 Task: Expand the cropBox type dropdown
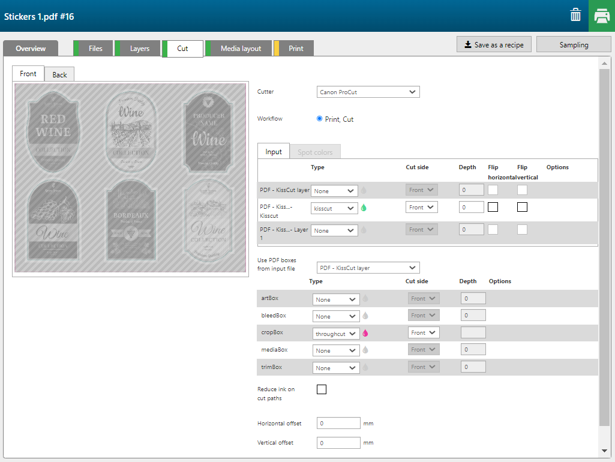coord(335,334)
